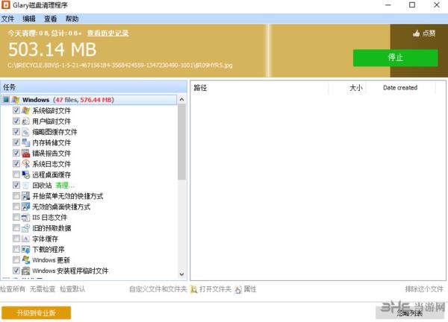Image resolution: width=448 pixels, height=322 pixels.
Task: Click the 升级到专业版 button
Action: click(37, 313)
